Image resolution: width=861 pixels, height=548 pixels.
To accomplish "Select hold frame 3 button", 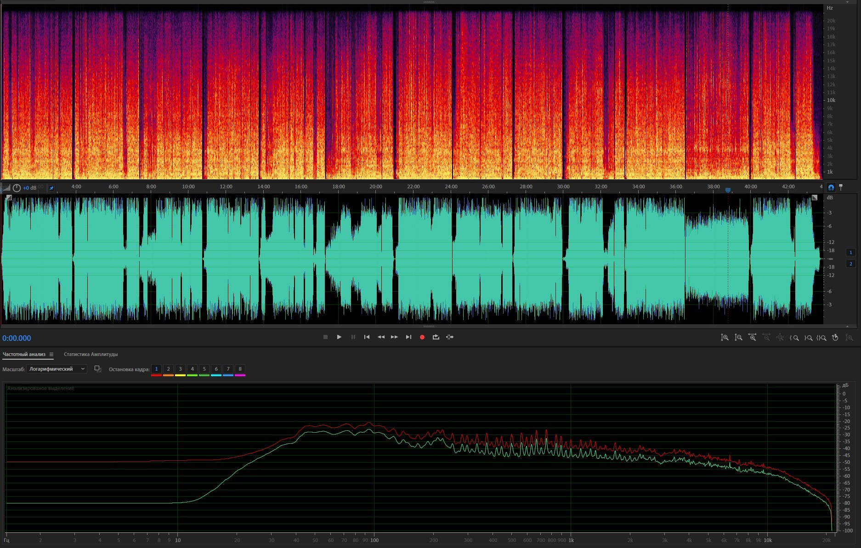I will click(x=180, y=369).
